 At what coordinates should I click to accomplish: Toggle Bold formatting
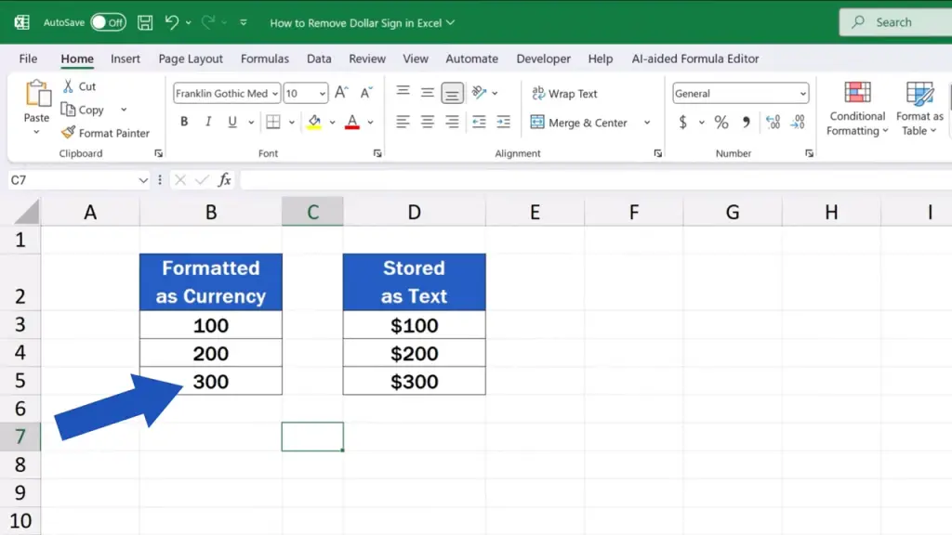[x=184, y=123]
